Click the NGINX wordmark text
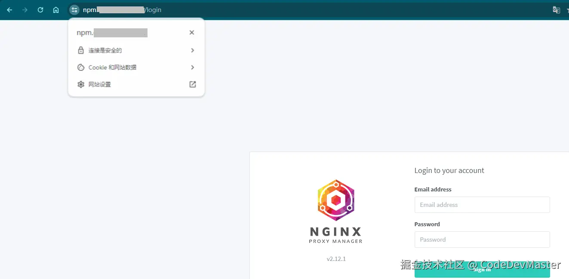 [x=336, y=232]
